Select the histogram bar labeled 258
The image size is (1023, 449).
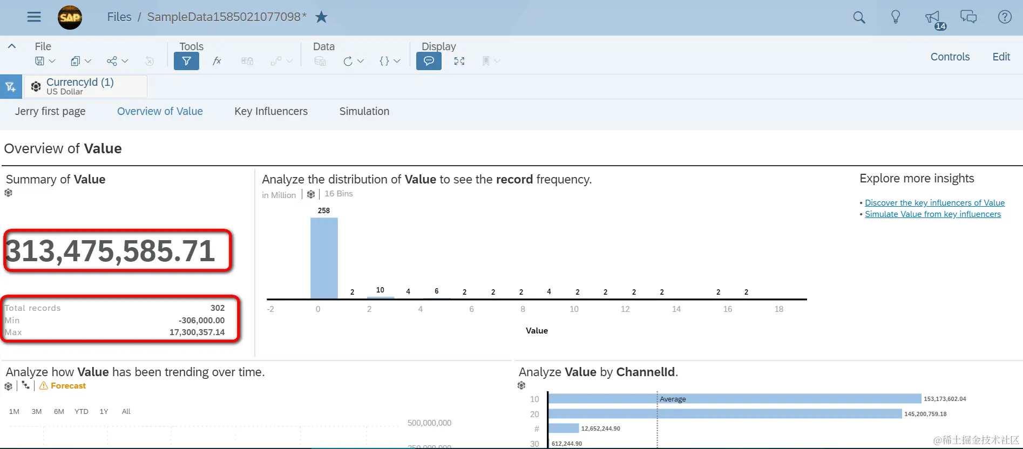(x=324, y=258)
